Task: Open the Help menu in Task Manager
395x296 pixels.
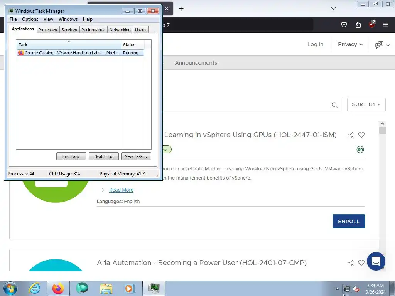Action: tap(88, 19)
